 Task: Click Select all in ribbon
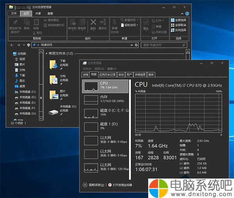(x=179, y=20)
